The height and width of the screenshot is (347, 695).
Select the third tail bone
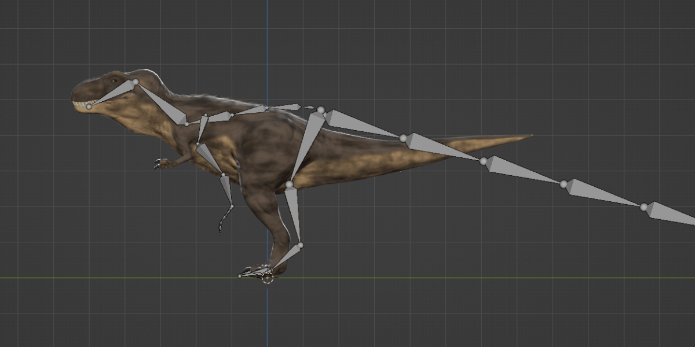click(x=523, y=170)
